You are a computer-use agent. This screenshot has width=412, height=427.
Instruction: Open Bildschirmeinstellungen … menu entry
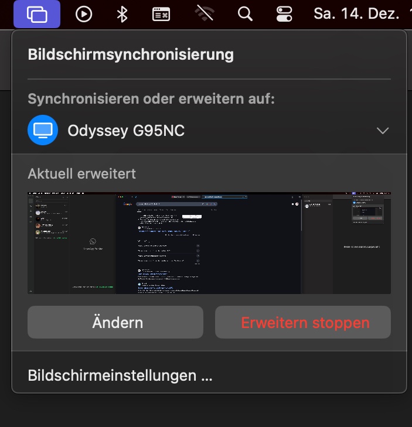pos(120,375)
